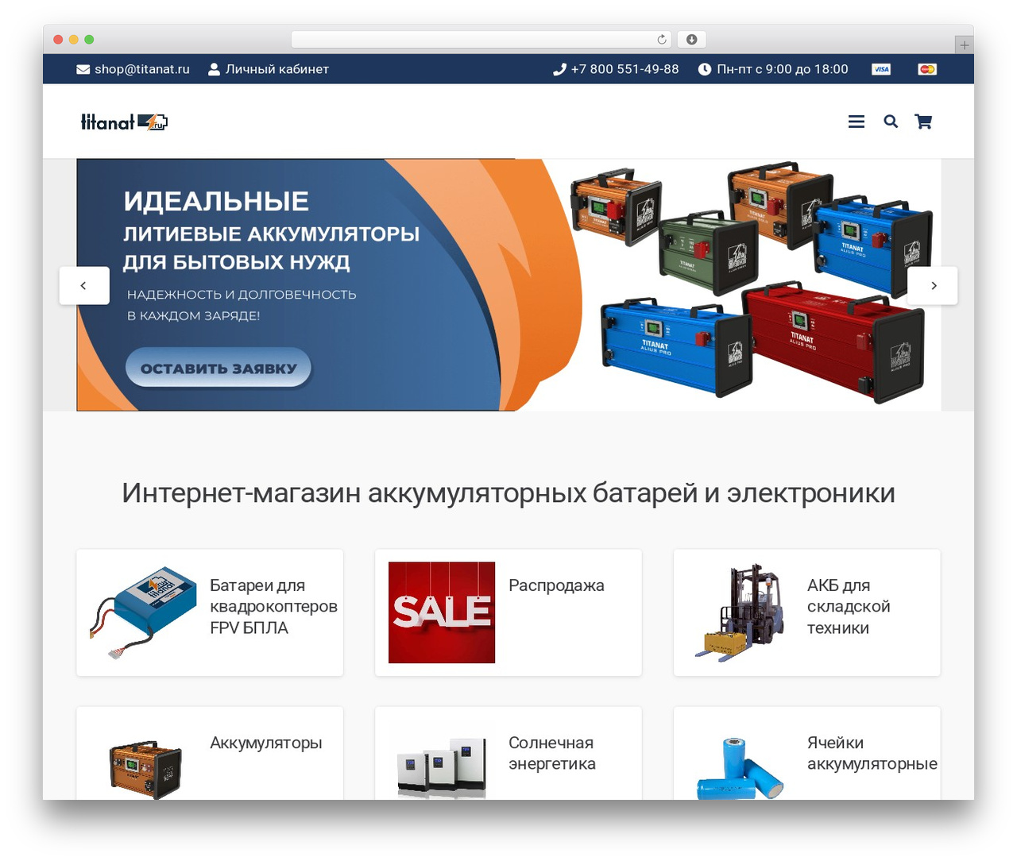Image resolution: width=1017 pixels, height=861 pixels.
Task: Open АКБ для складской техники category
Action: 807,612
